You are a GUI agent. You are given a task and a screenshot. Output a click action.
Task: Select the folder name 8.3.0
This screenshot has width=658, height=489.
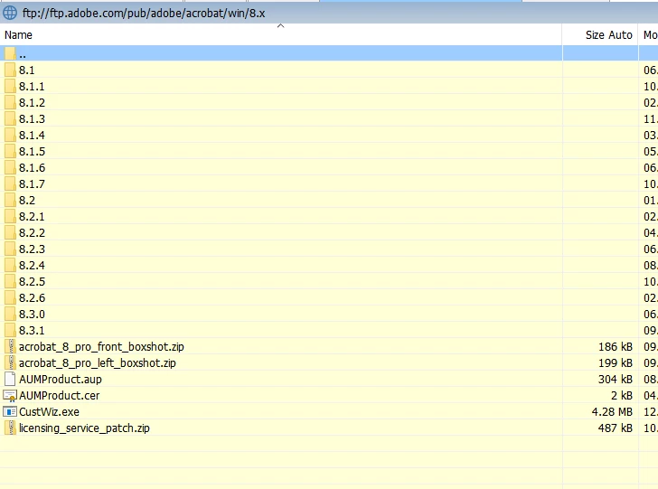click(32, 315)
